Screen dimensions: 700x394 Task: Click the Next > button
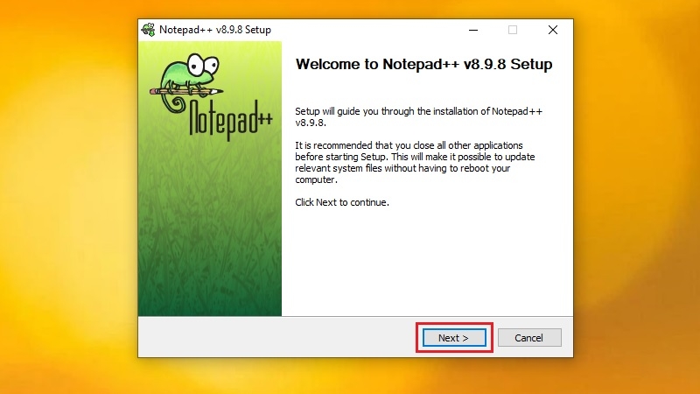point(454,338)
